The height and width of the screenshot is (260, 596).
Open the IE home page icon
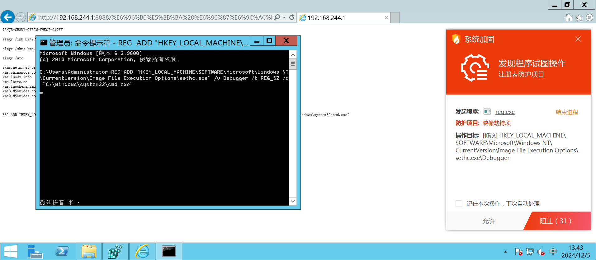[x=569, y=18]
